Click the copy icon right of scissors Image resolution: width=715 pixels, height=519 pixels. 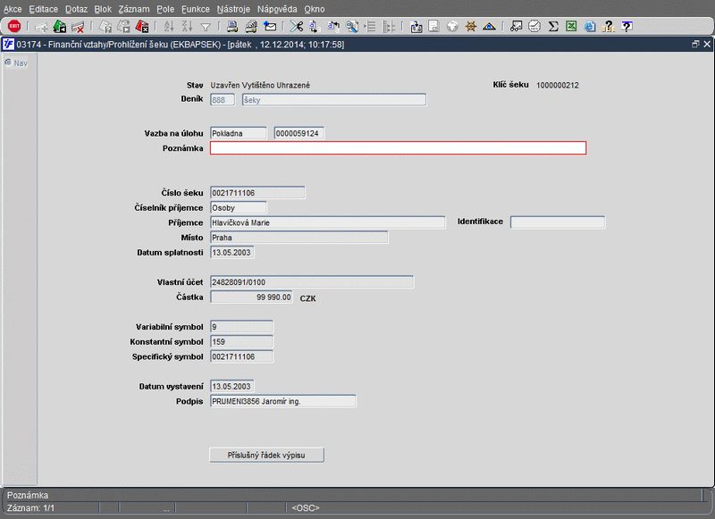point(315,27)
